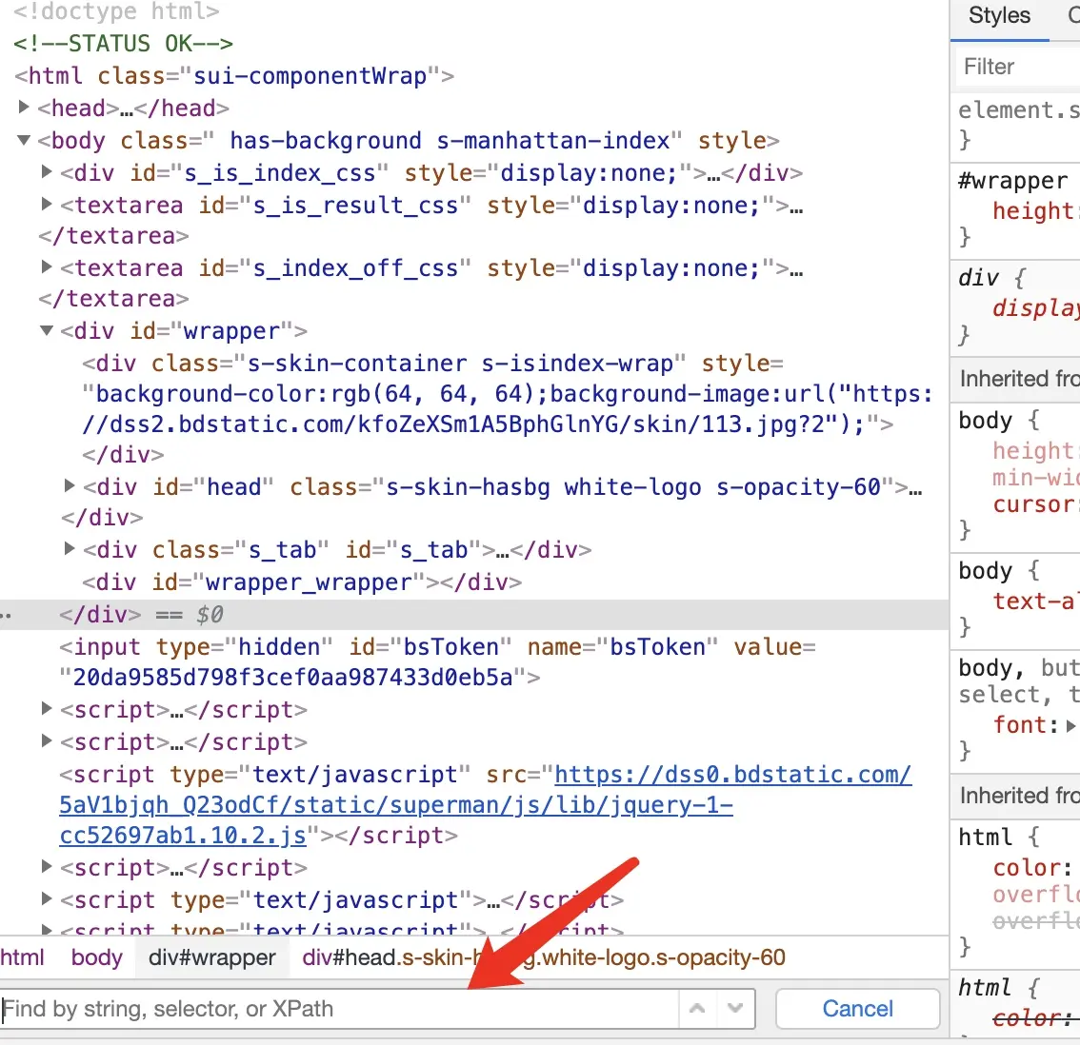
Task: Collapse the div id wrapper node
Action: (x=46, y=330)
